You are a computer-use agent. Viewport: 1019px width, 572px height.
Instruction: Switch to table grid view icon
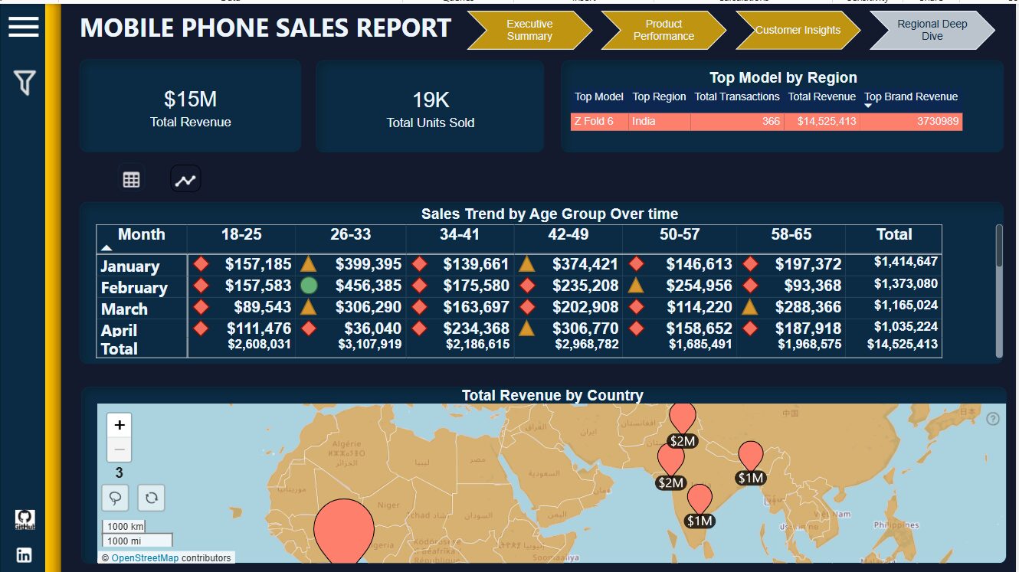pyautogui.click(x=132, y=179)
